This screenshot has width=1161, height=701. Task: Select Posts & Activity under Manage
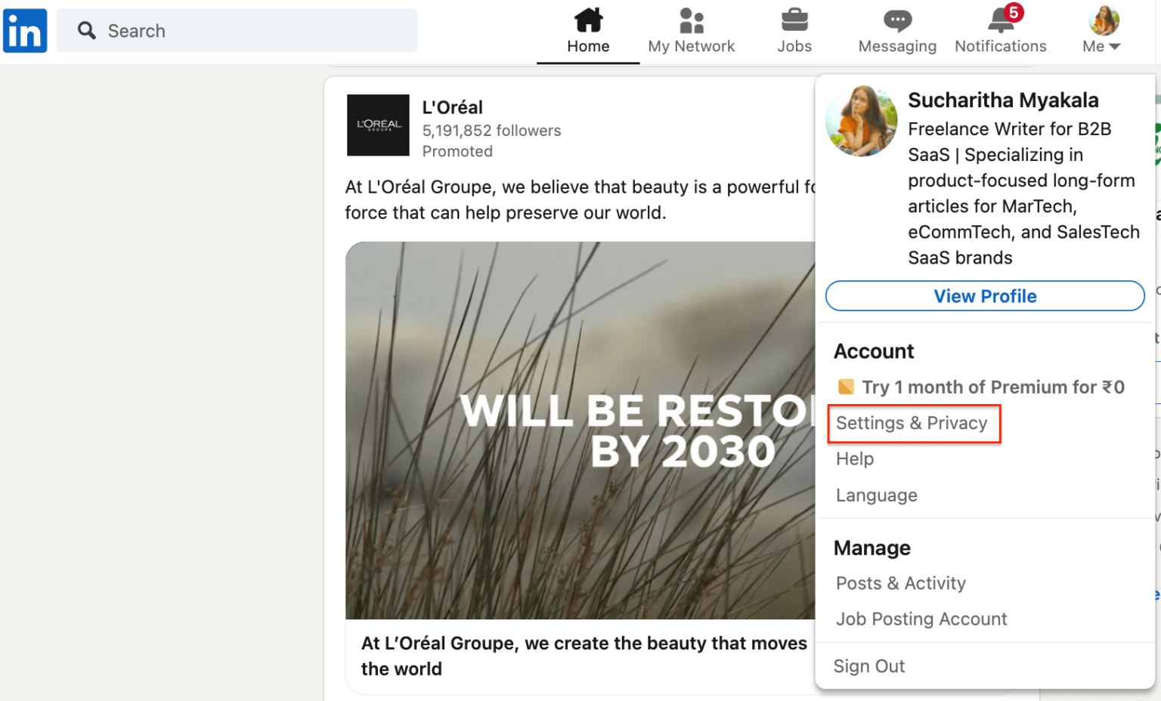click(900, 583)
